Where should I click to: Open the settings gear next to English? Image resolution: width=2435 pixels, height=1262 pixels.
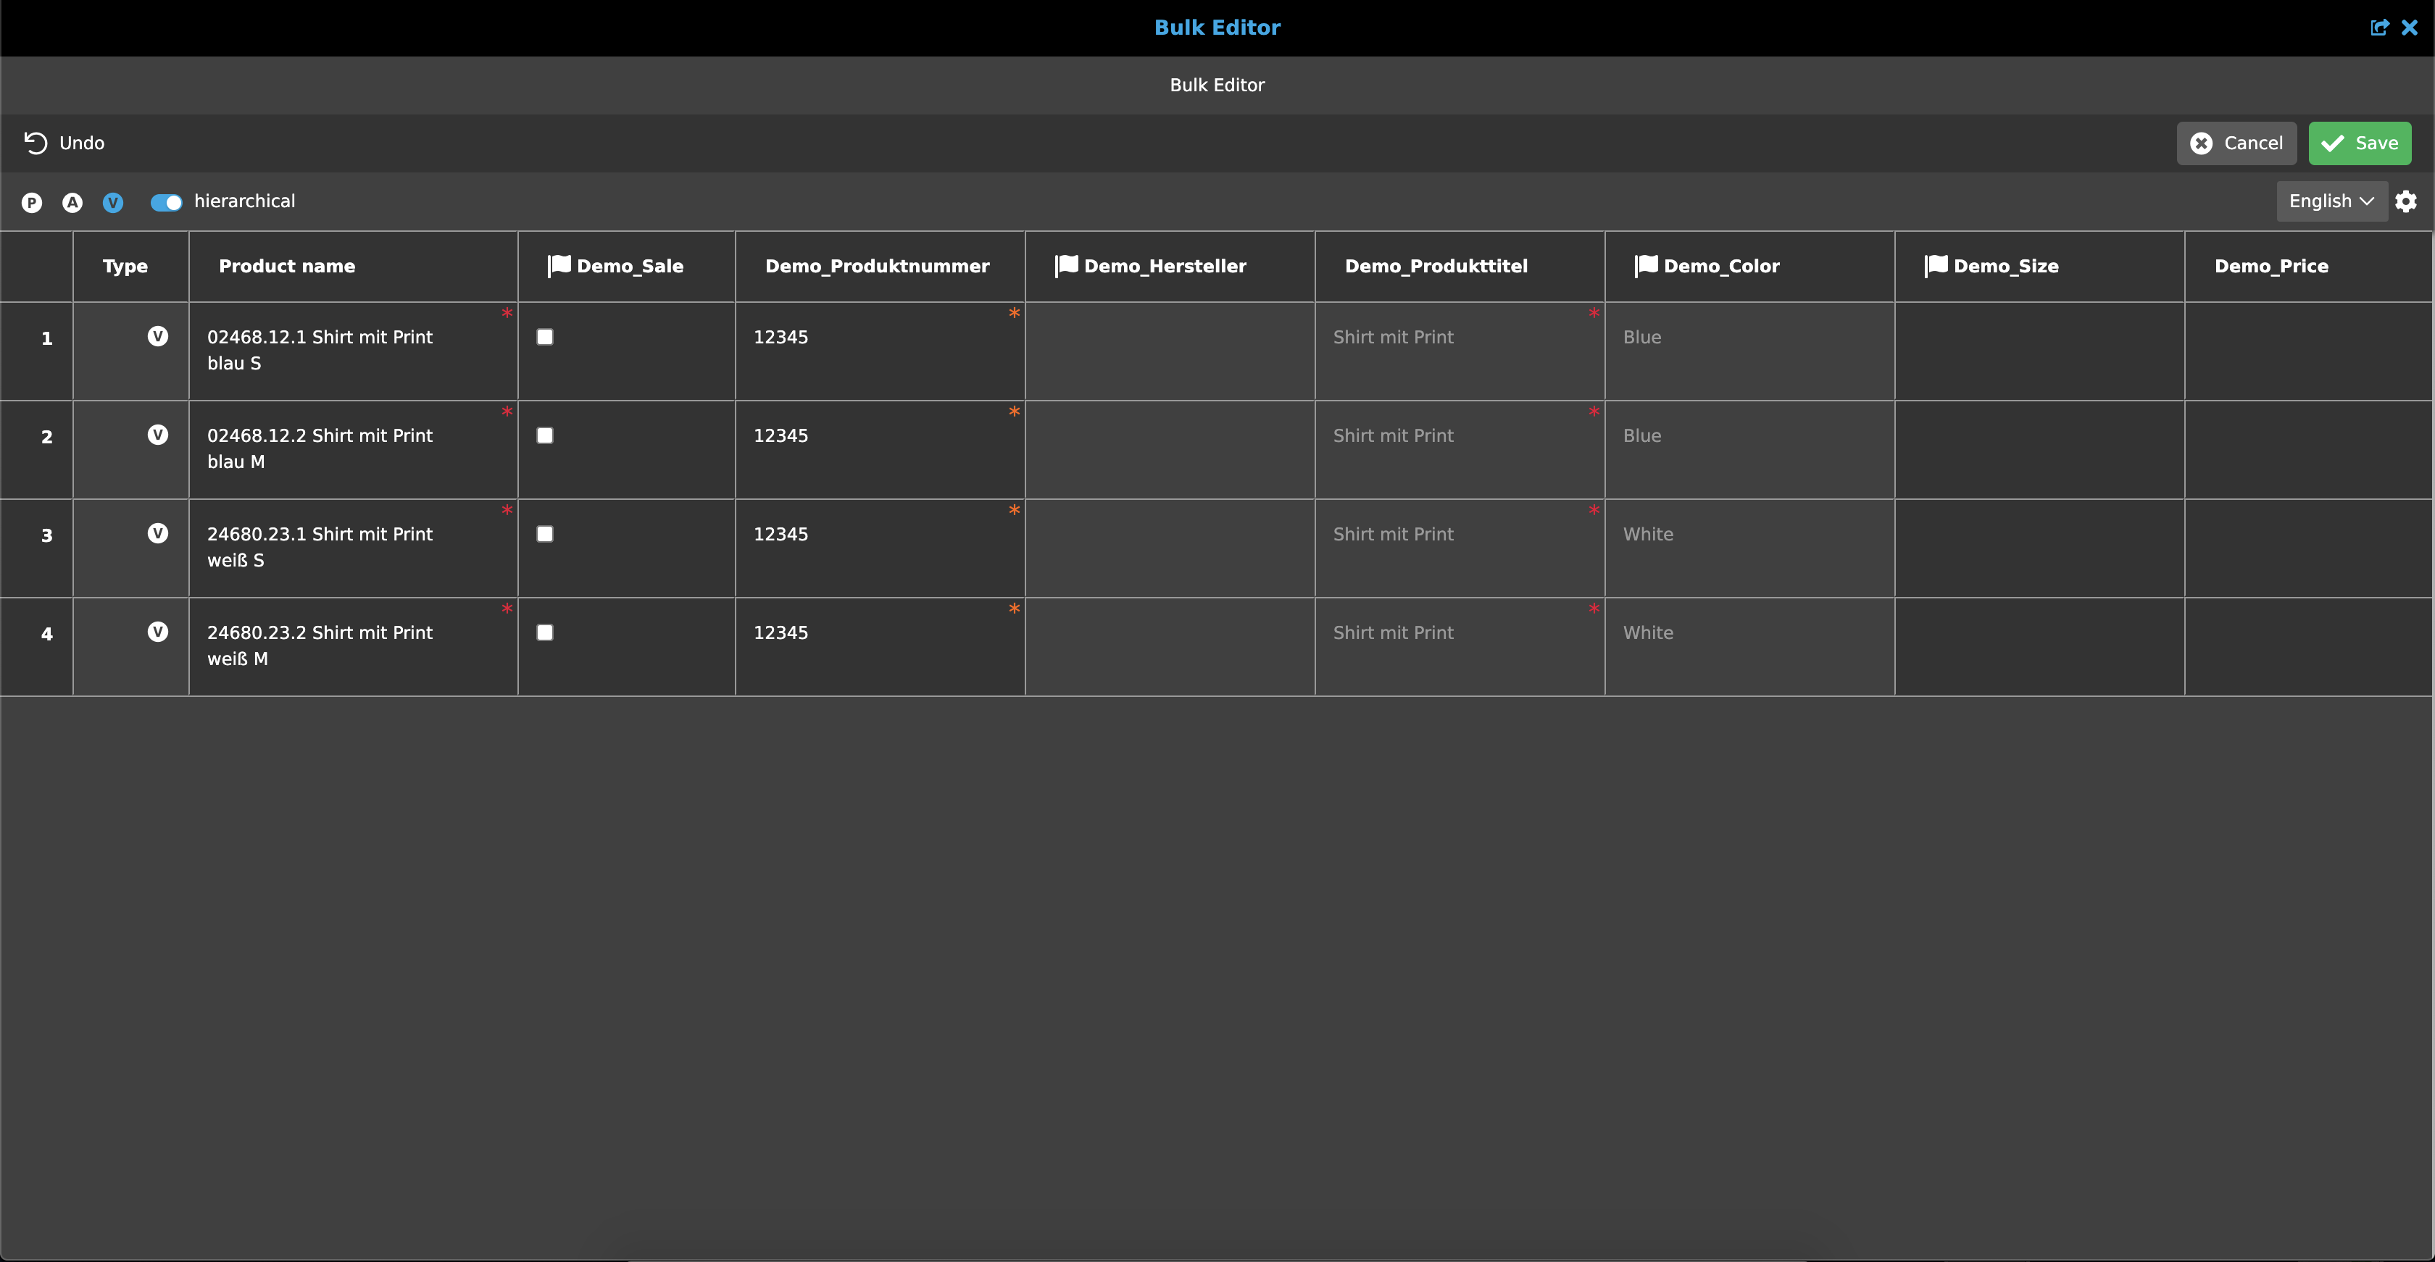click(x=2406, y=201)
